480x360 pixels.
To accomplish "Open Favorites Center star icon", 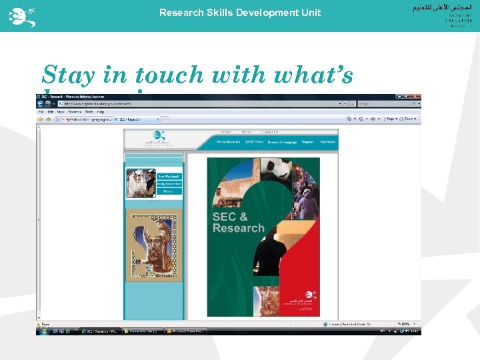I will [x=41, y=119].
